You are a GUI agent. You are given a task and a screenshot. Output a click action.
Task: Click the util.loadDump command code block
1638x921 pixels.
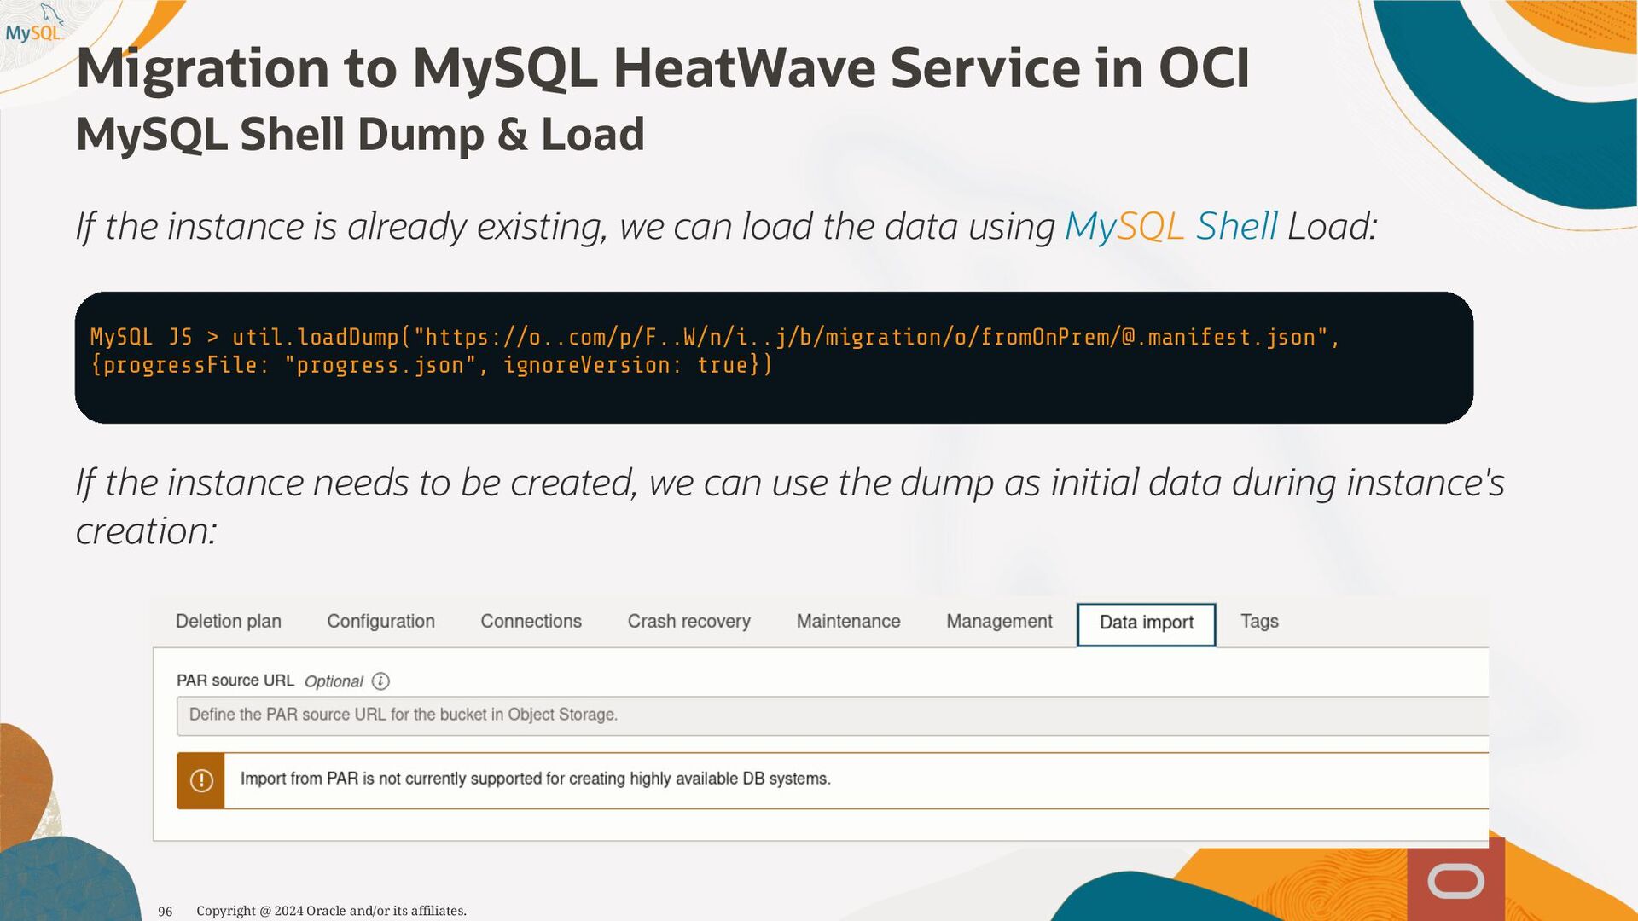click(774, 357)
